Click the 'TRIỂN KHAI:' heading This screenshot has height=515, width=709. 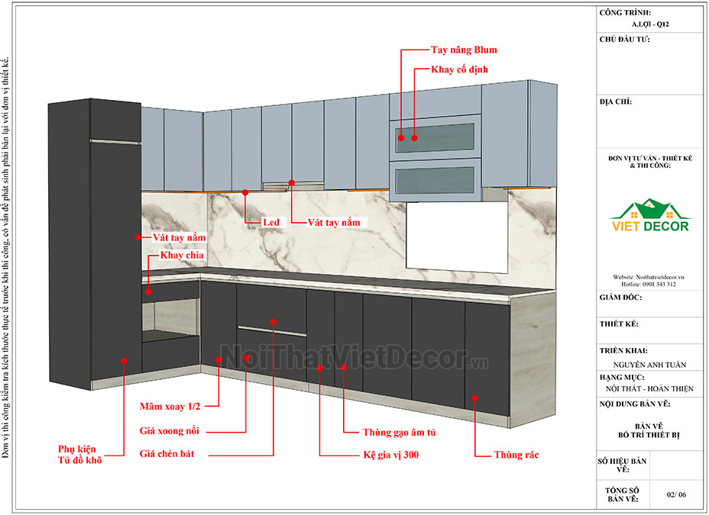623,351
